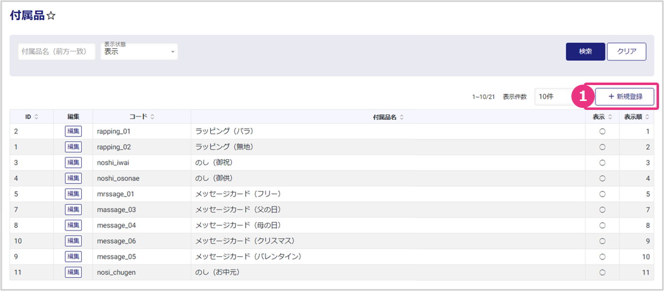Click the 編集 button for message_04

click(x=73, y=225)
